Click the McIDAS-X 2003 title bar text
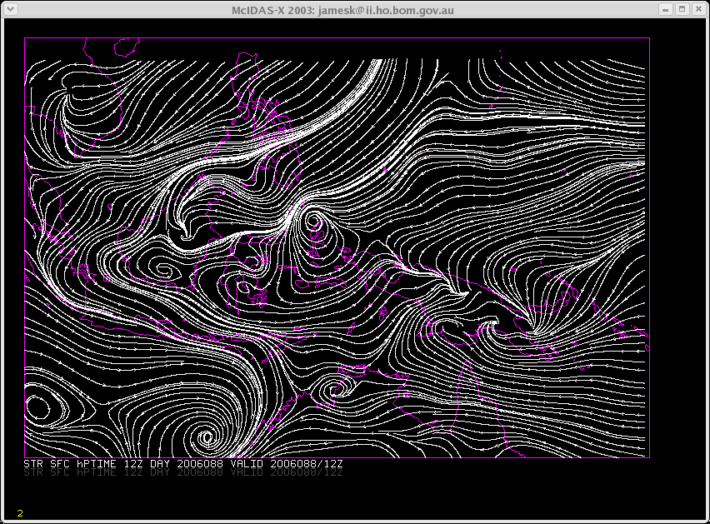 pos(354,8)
